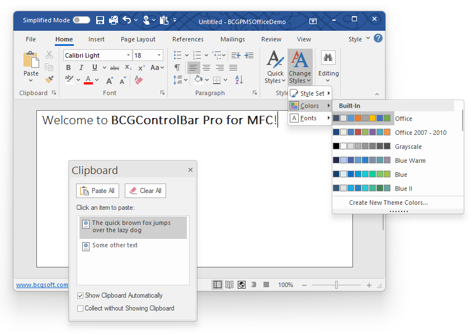Click the Justify alignment icon
471x334 pixels.
[x=233, y=68]
